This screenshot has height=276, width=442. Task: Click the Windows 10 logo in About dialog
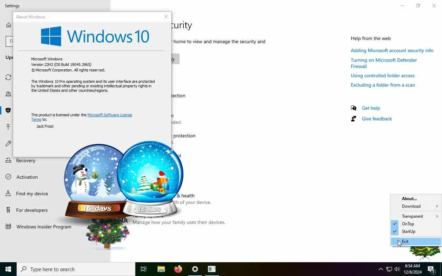click(x=95, y=36)
